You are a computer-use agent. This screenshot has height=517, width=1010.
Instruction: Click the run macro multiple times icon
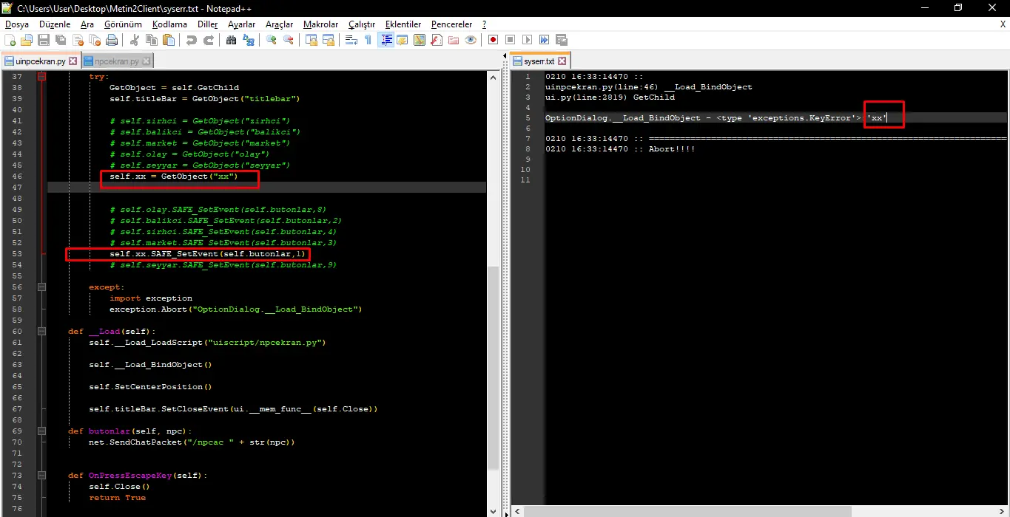pos(544,40)
